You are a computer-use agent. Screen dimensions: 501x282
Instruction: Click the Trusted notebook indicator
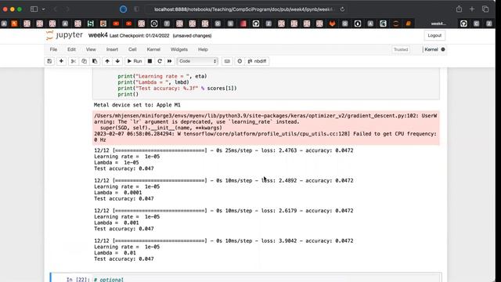(x=401, y=49)
